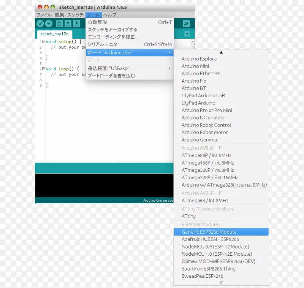Click the New sketch icon
The width and height of the screenshot is (304, 288).
(x=59, y=23)
